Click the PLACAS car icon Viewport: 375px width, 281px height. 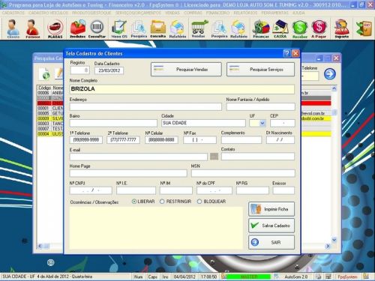click(55, 28)
